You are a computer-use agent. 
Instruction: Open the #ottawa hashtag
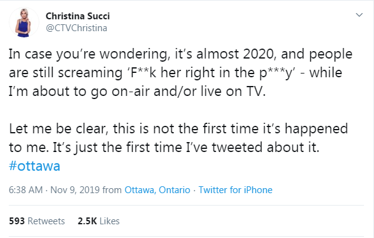(x=34, y=166)
